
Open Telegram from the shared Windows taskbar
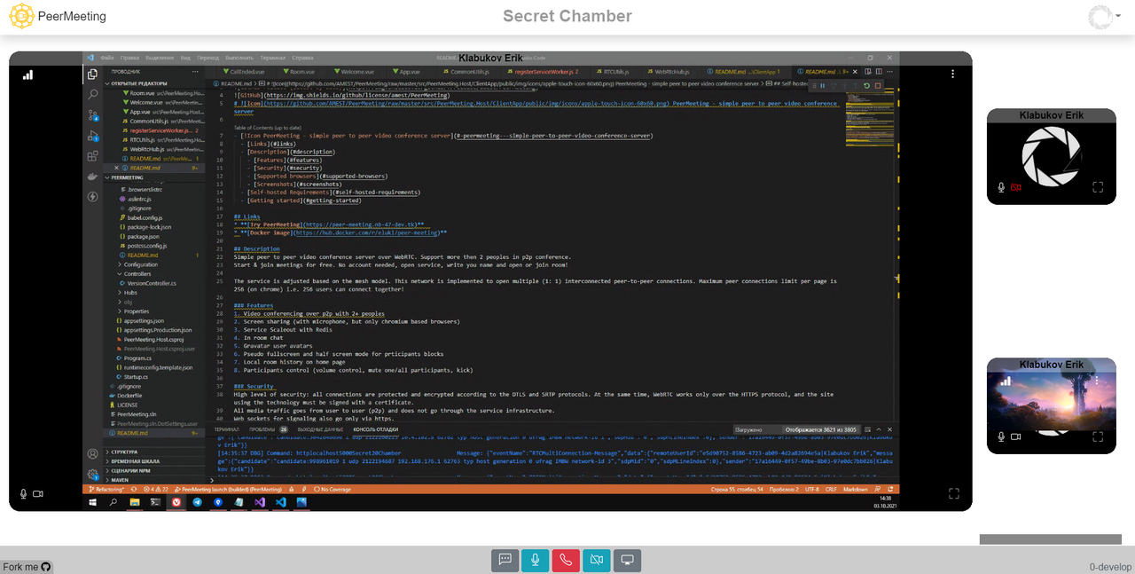click(x=197, y=502)
